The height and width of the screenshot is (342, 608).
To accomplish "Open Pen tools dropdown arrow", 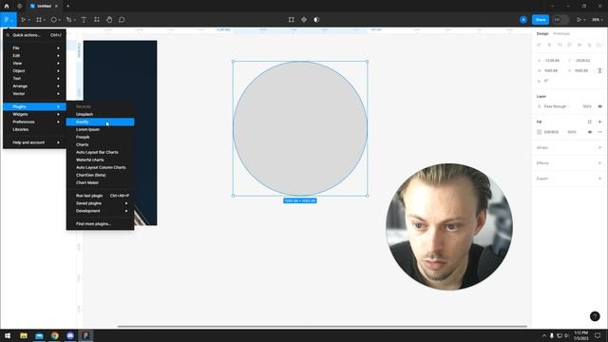I will [74, 20].
